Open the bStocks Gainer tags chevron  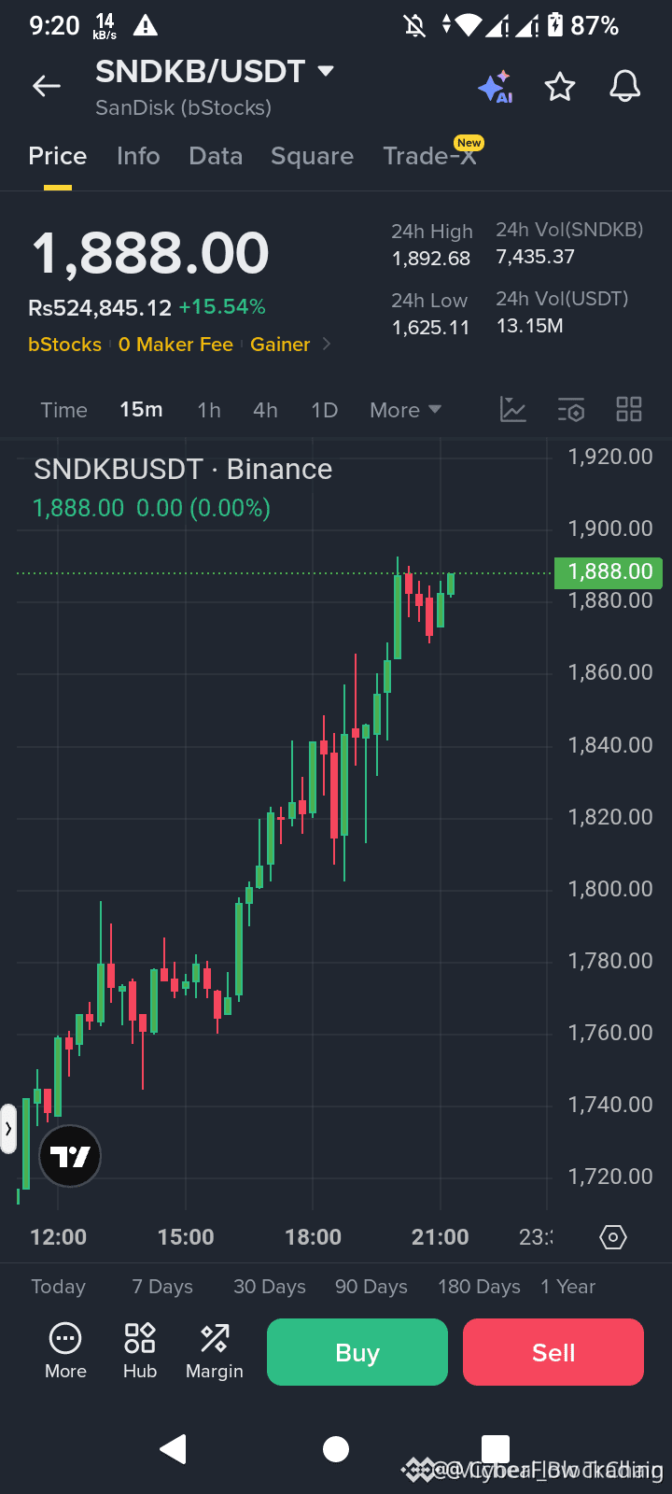pos(327,345)
